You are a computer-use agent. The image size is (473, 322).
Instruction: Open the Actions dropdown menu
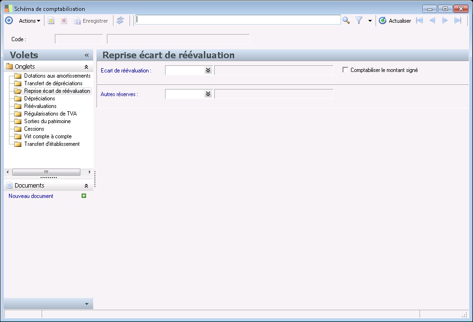[x=29, y=21]
